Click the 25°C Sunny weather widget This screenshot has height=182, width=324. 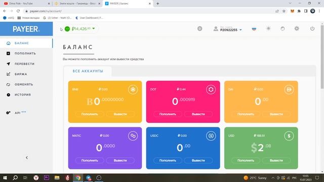[255, 177]
